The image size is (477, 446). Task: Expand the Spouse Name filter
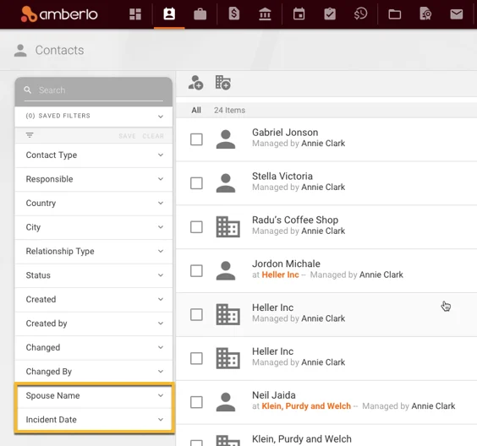95,395
